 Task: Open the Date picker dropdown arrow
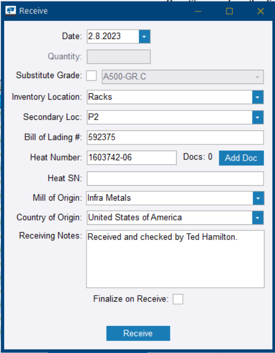(144, 36)
